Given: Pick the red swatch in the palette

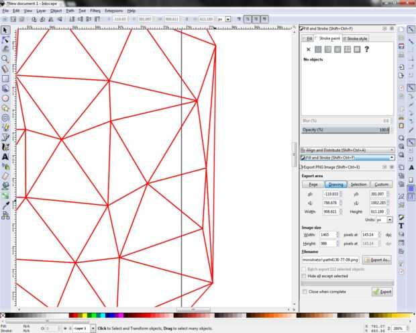Looking at the screenshot, I should coord(75,316).
